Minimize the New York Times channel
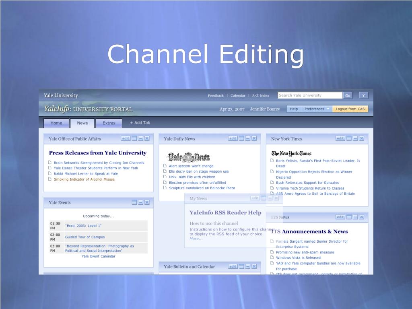This screenshot has height=309, width=412. 355,138
